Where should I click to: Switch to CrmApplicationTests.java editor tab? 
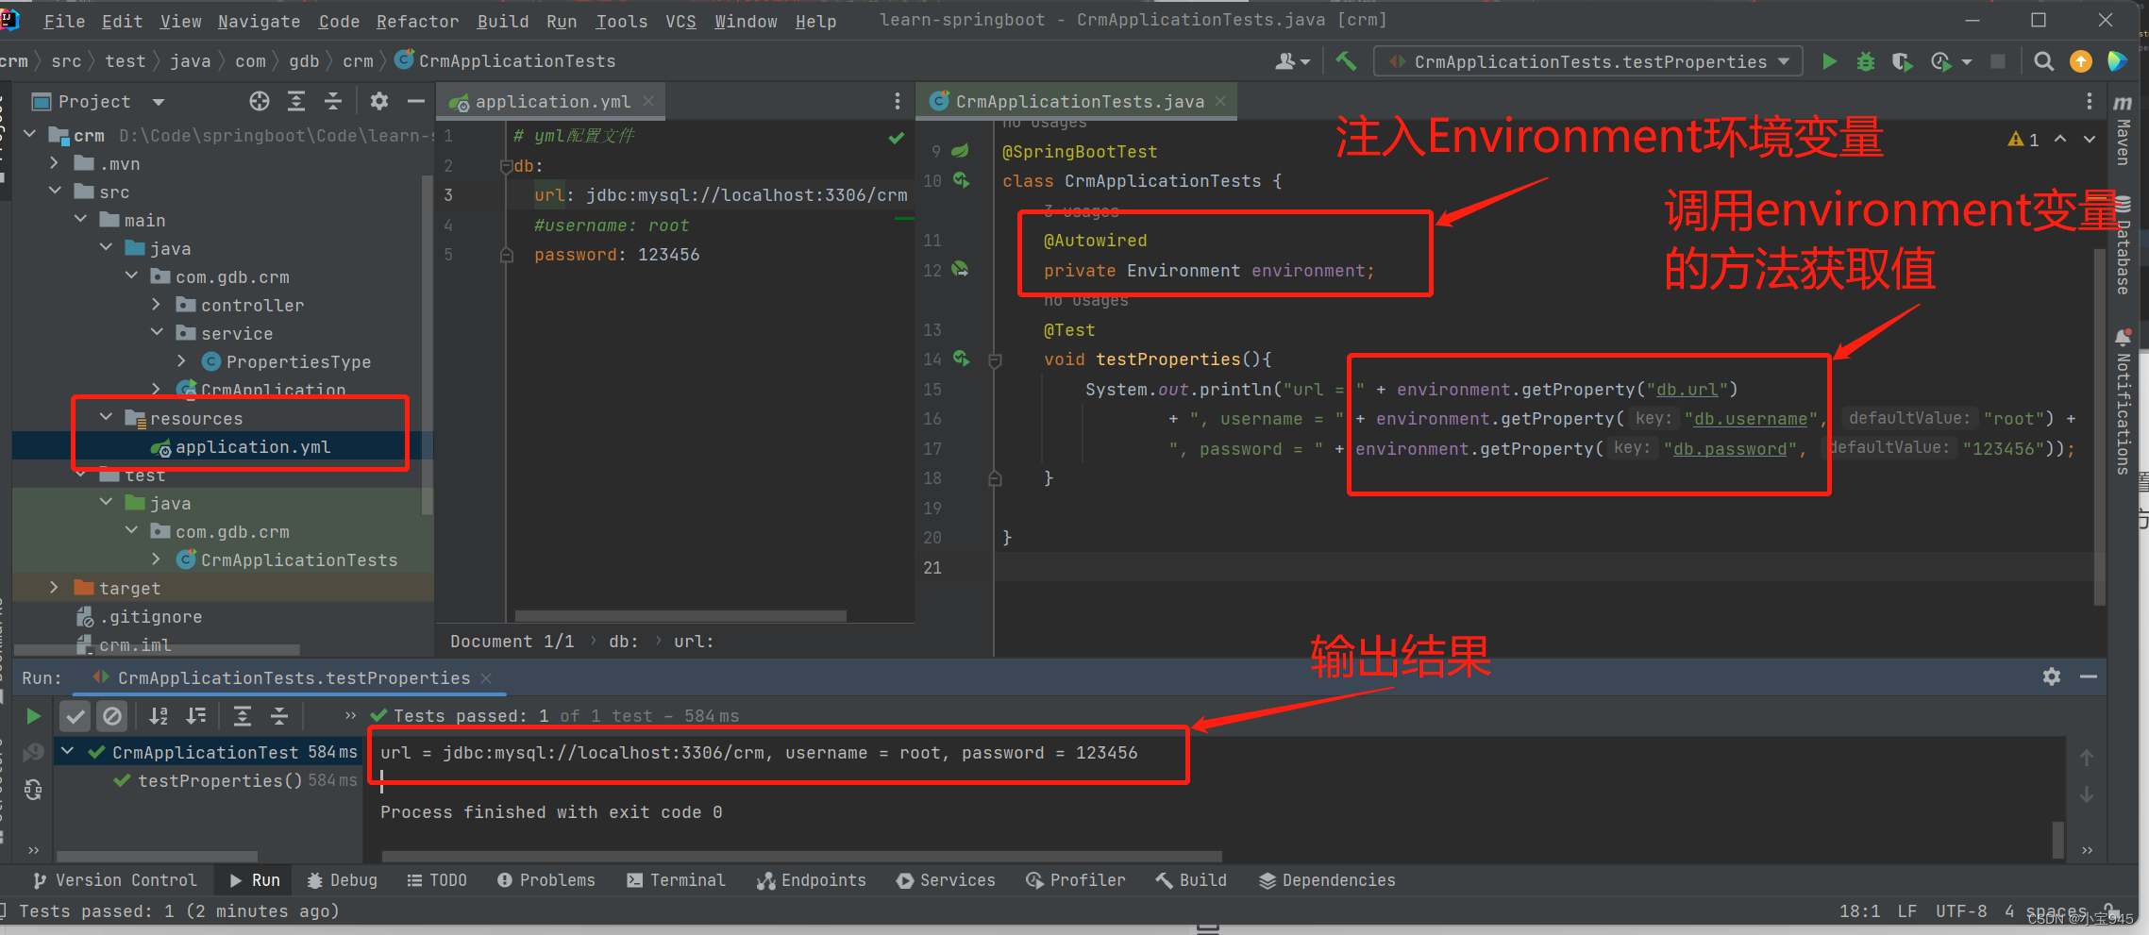point(1079,101)
